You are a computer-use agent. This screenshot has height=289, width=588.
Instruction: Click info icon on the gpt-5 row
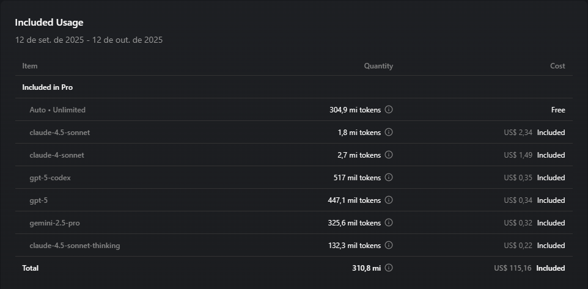(x=389, y=200)
